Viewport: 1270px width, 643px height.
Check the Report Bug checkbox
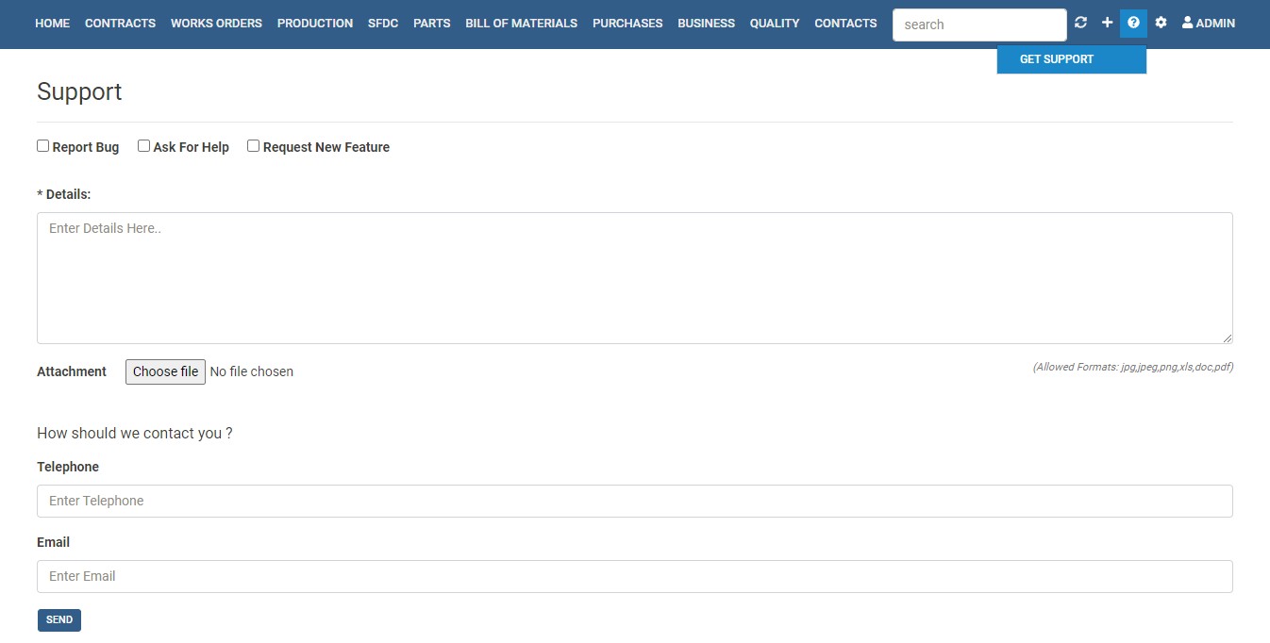43,146
